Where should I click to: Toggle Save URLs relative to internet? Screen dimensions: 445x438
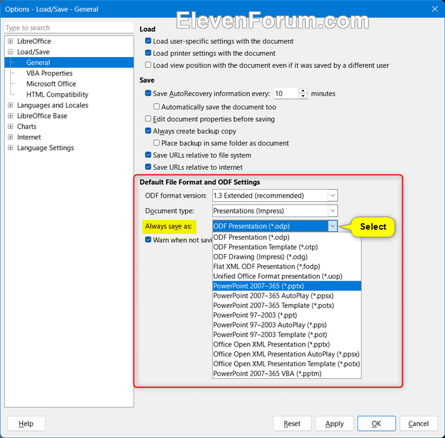pos(148,167)
